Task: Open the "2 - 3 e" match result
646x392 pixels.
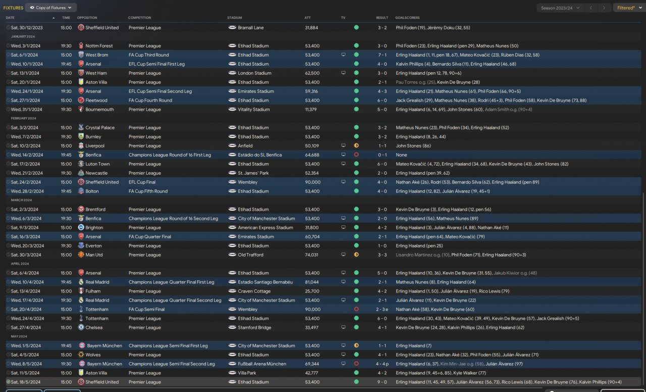Action: pyautogui.click(x=383, y=310)
